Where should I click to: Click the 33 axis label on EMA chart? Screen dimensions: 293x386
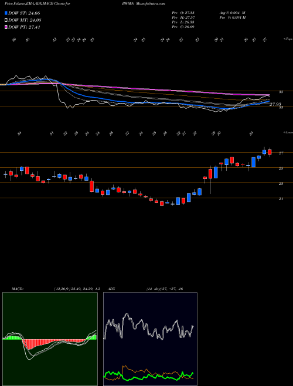[x=281, y=108]
